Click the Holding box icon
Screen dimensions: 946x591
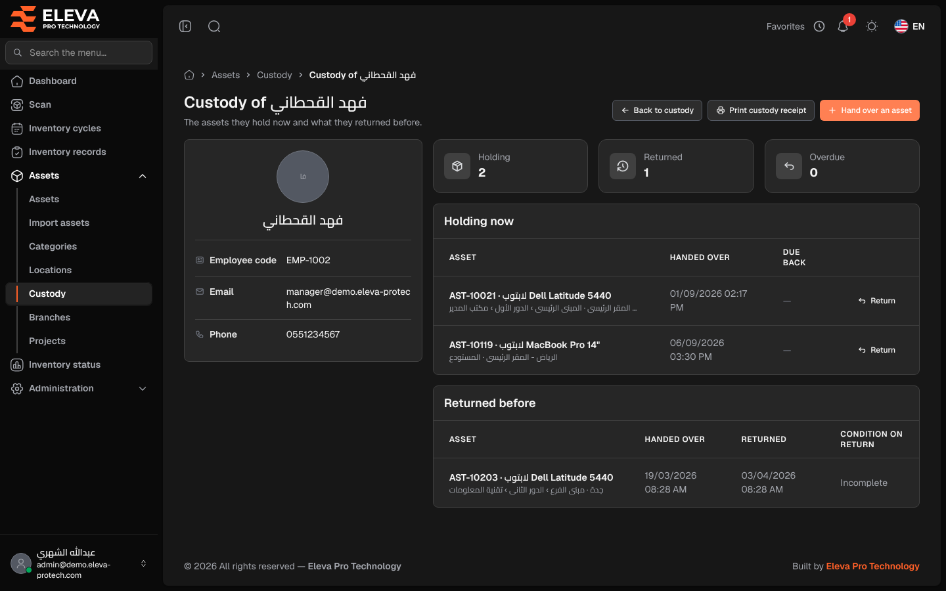(x=457, y=166)
